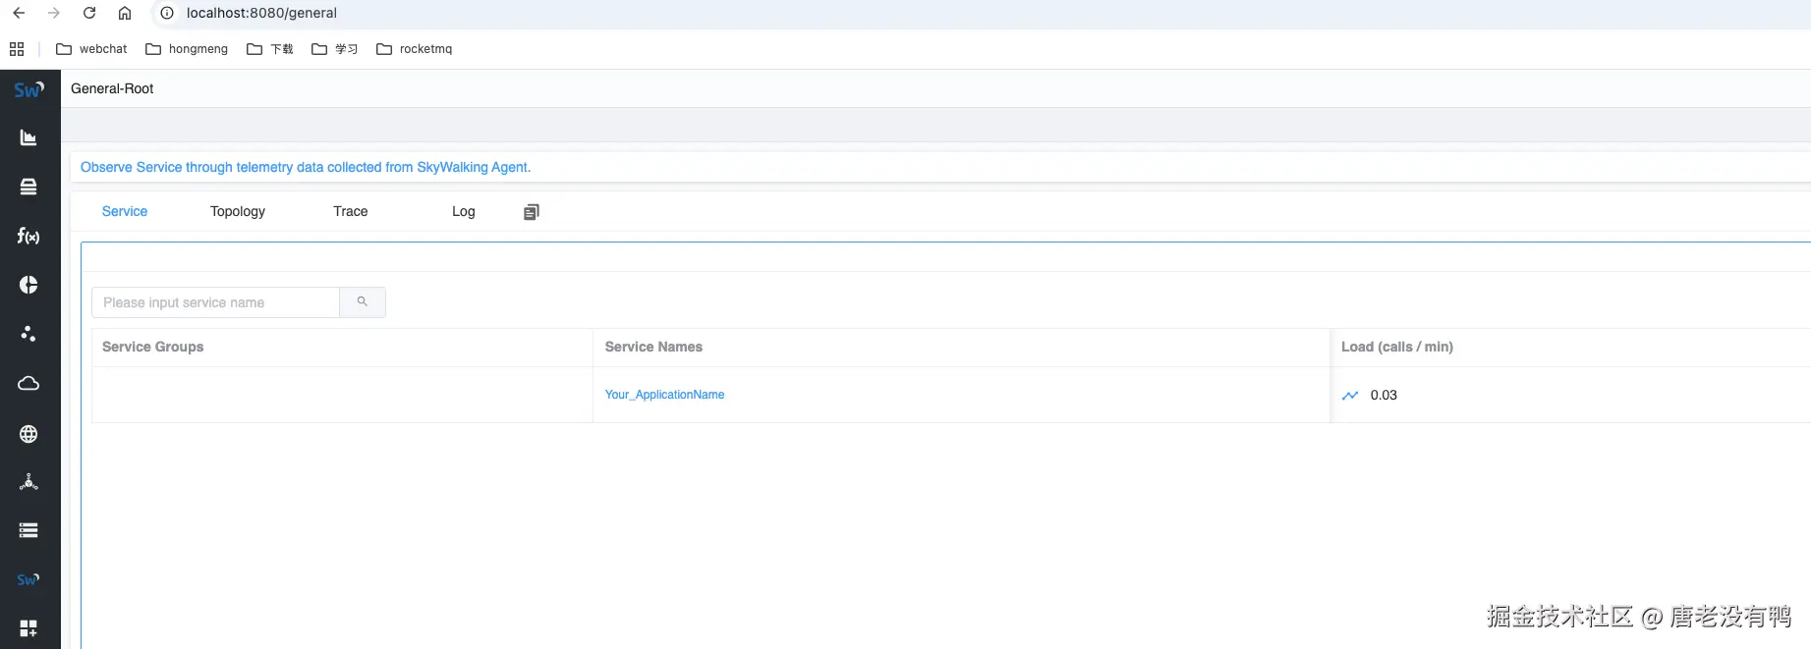
Task: Open the dashboard add-grid icon in sidebar
Action: (x=28, y=628)
